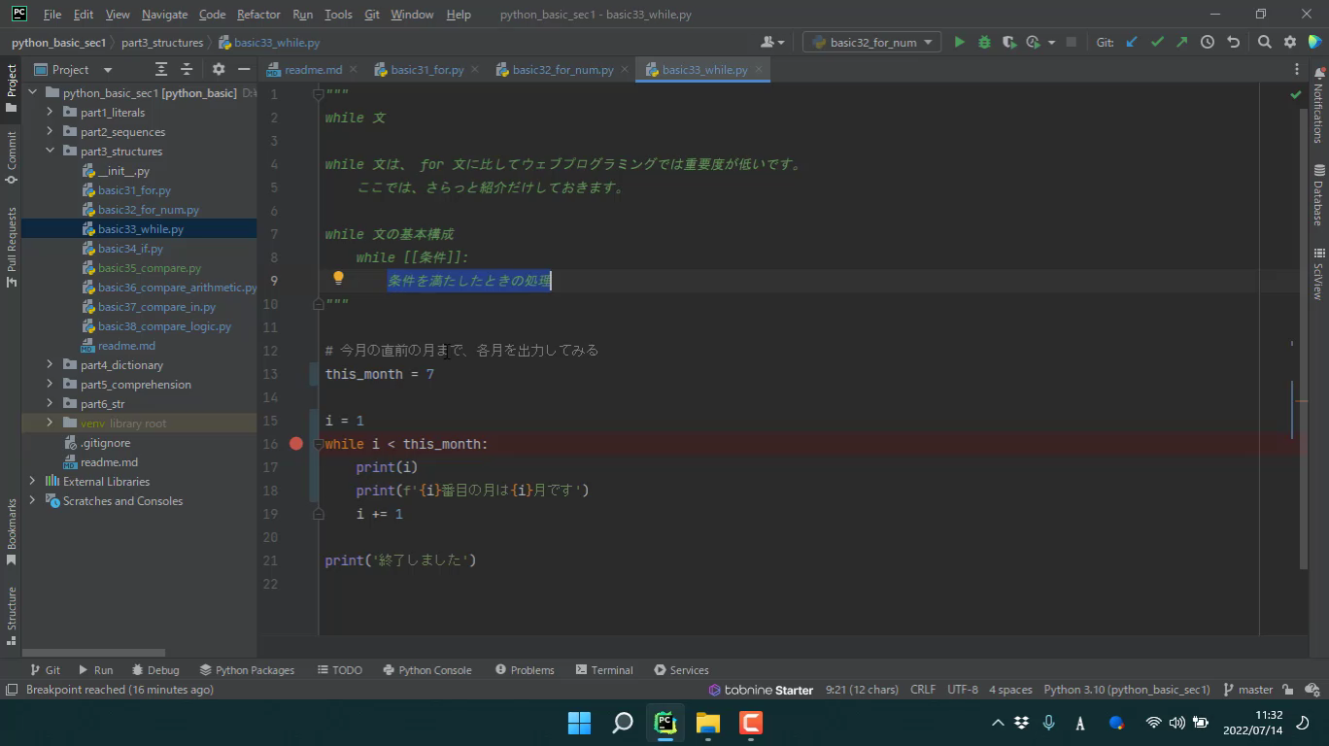1329x746 pixels.
Task: Collapse the part3_structures folder
Action: pos(50,152)
